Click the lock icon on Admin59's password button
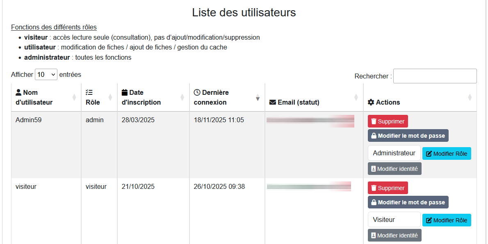Screen dimensions: 488x244 point(373,135)
